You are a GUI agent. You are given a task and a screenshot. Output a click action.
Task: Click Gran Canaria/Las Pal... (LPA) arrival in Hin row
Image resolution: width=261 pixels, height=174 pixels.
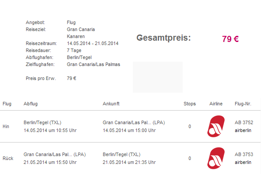click(134, 122)
